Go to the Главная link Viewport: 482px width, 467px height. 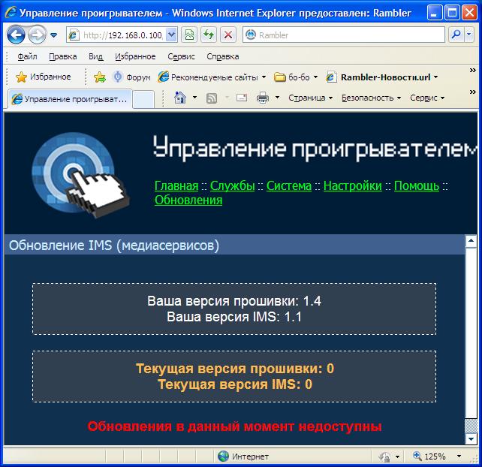[x=176, y=185]
